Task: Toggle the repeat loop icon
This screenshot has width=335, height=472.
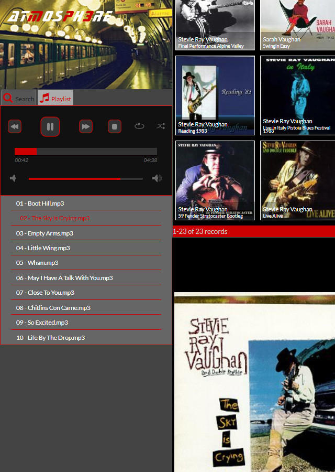Action: pyautogui.click(x=139, y=126)
